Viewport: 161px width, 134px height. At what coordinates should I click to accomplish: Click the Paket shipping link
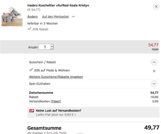pyautogui.click(x=56, y=101)
